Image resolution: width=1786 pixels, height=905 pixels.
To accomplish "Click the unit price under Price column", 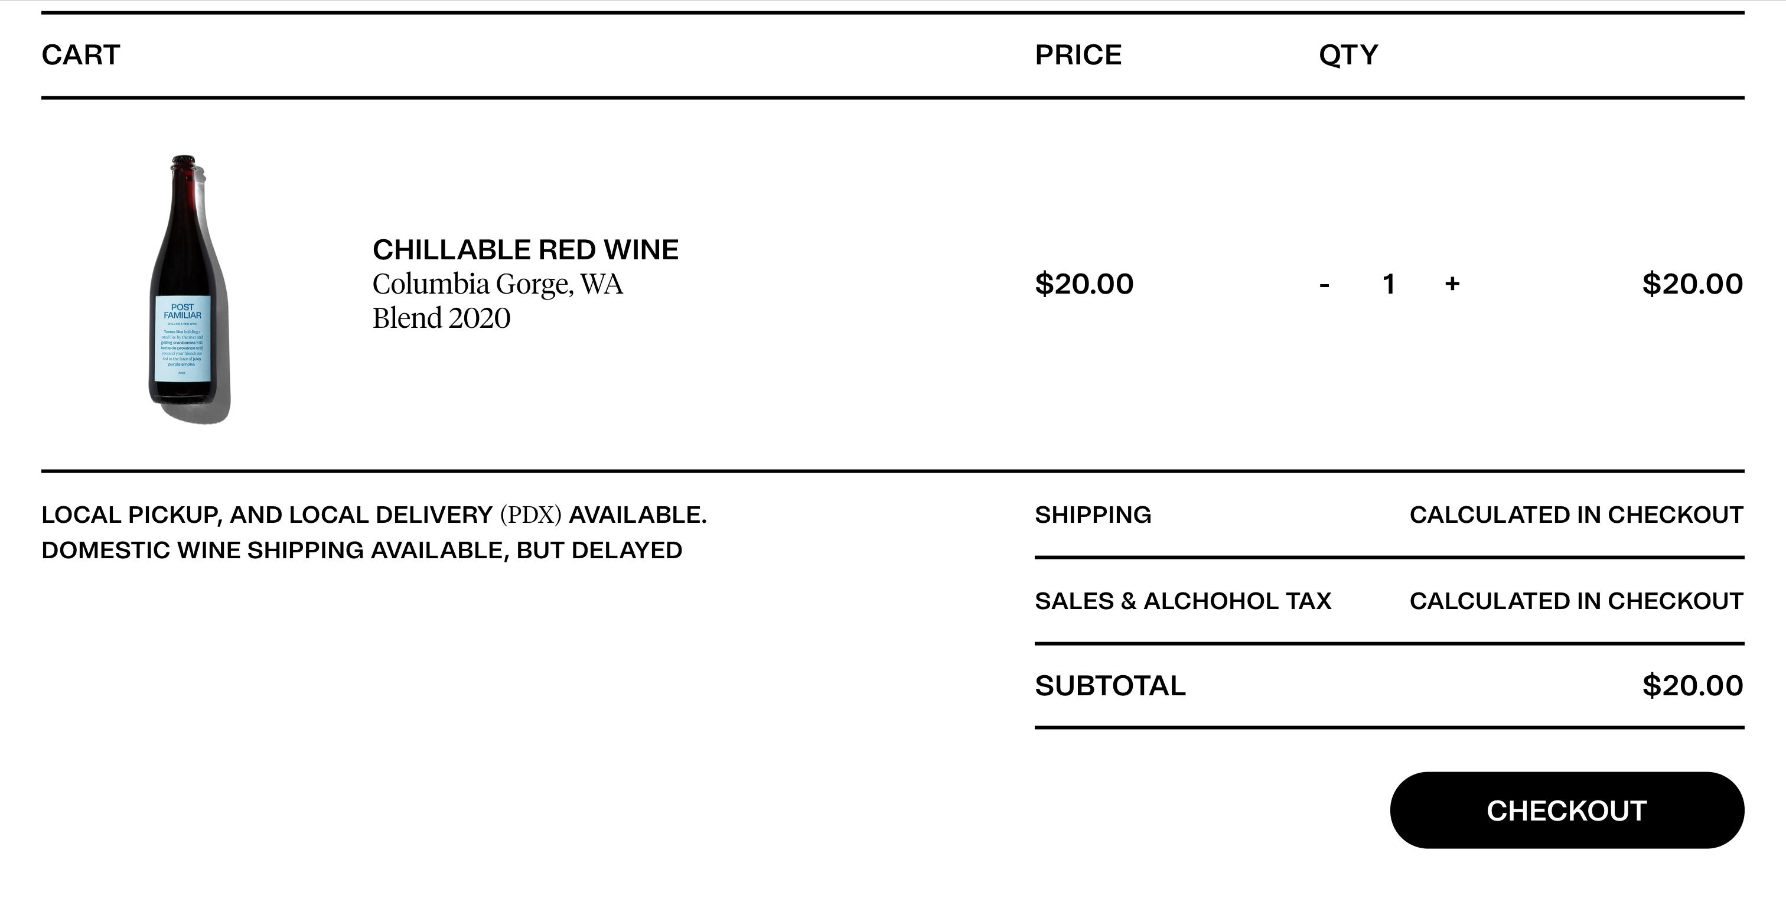I will (x=1084, y=284).
